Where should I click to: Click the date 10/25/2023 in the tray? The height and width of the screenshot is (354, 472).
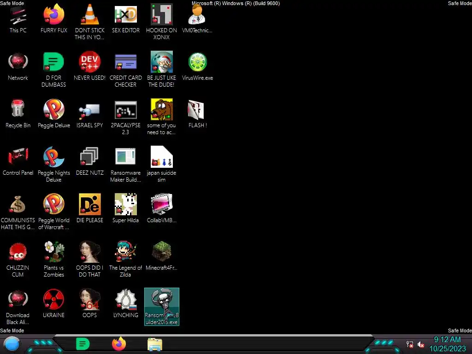point(448,348)
